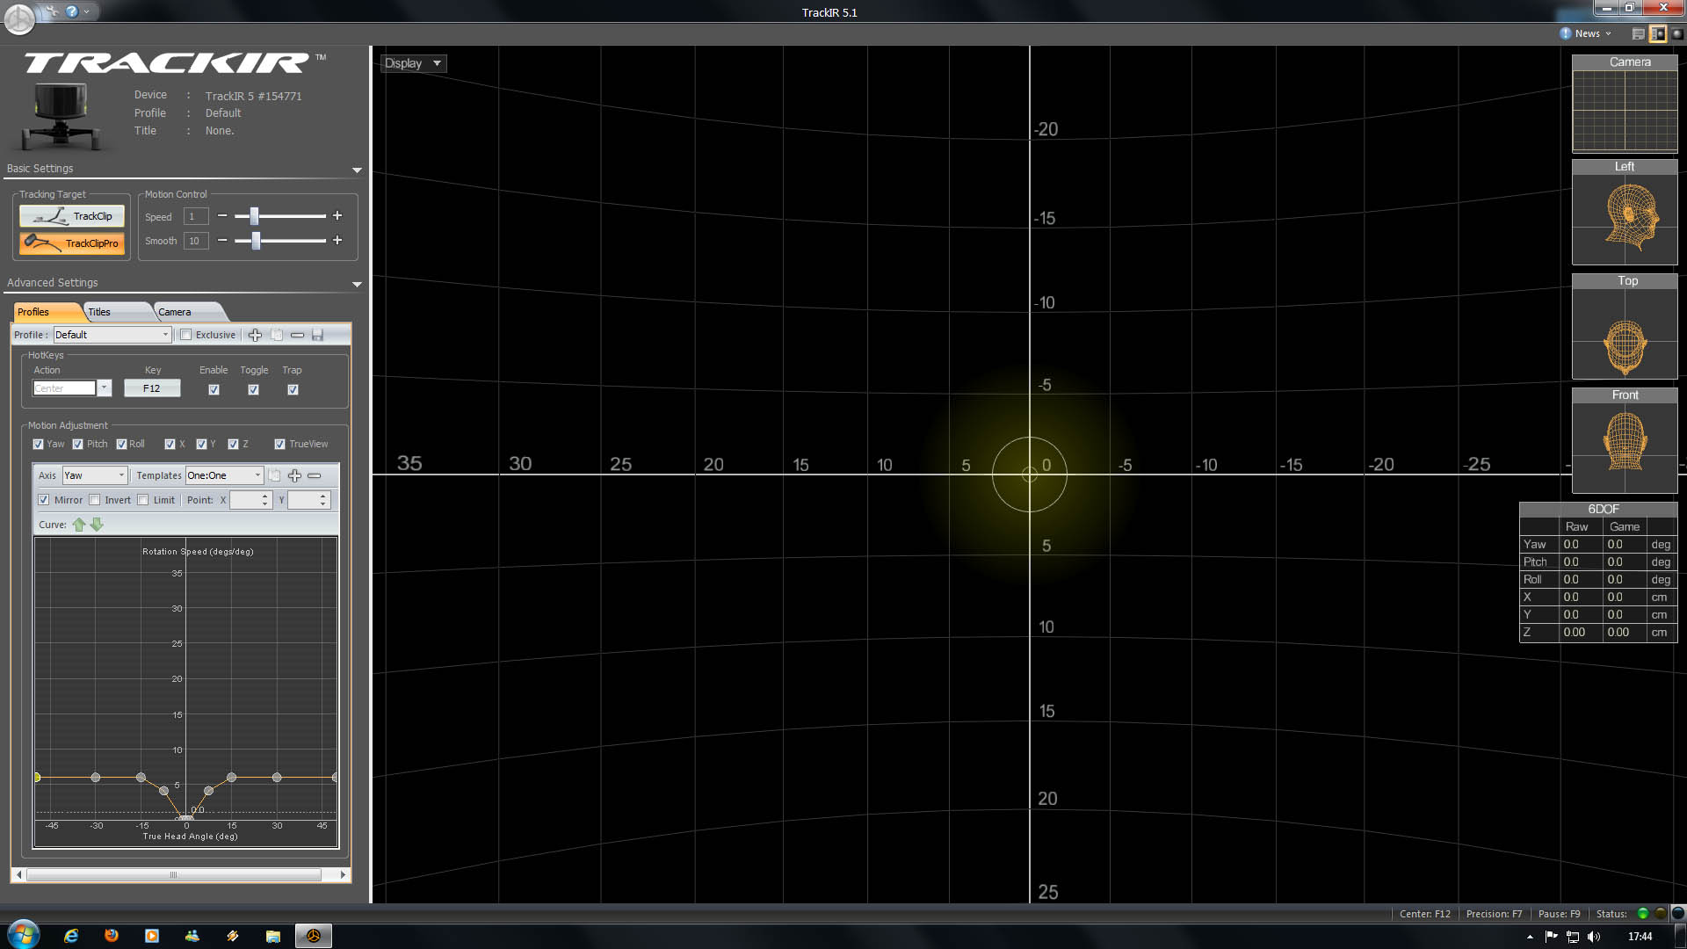Open the Axis Yaw dropdown

(95, 475)
